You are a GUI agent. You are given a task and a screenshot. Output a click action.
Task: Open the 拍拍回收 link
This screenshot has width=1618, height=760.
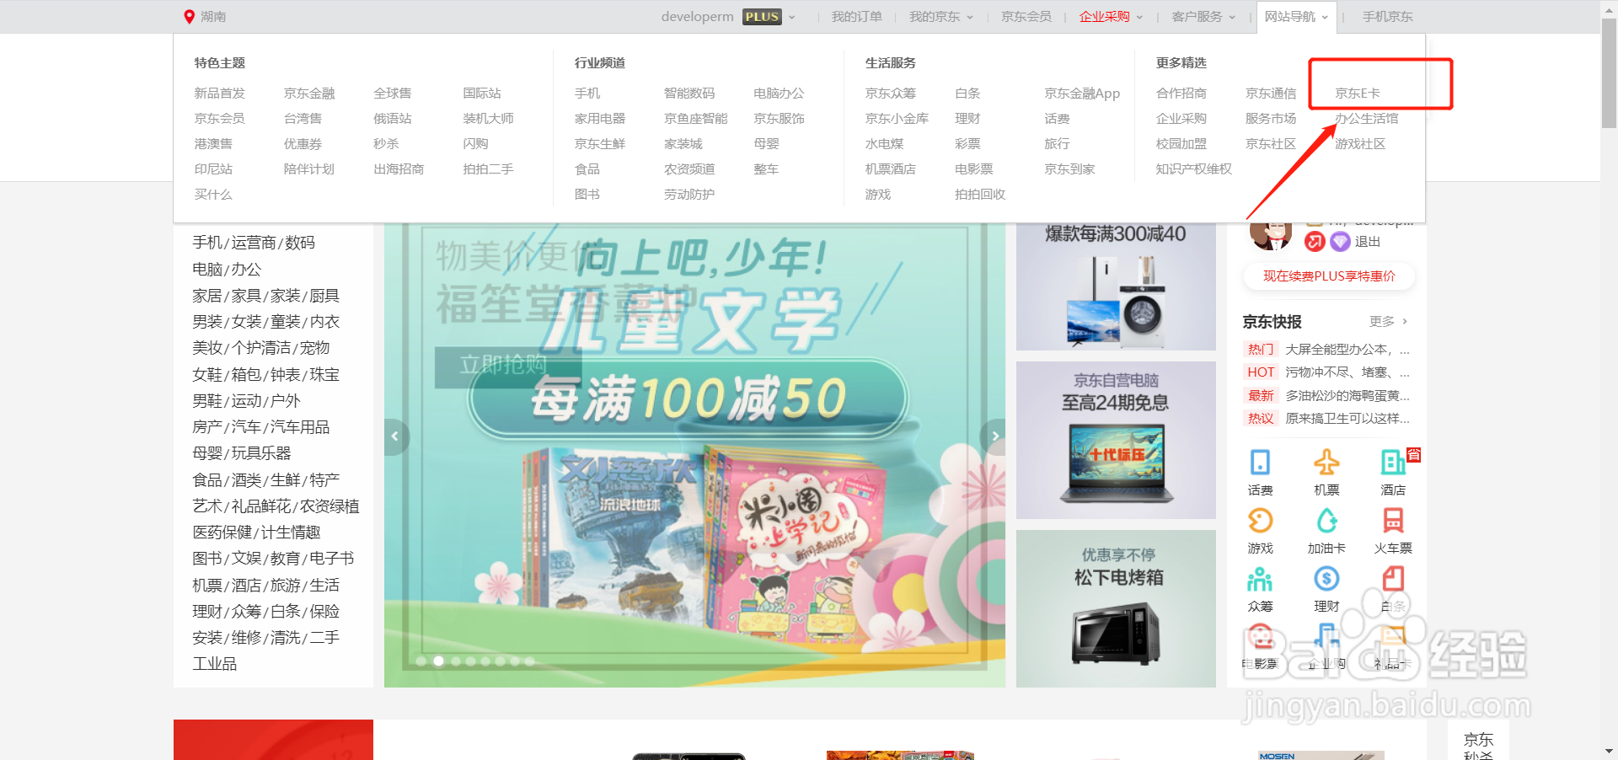pyautogui.click(x=980, y=195)
